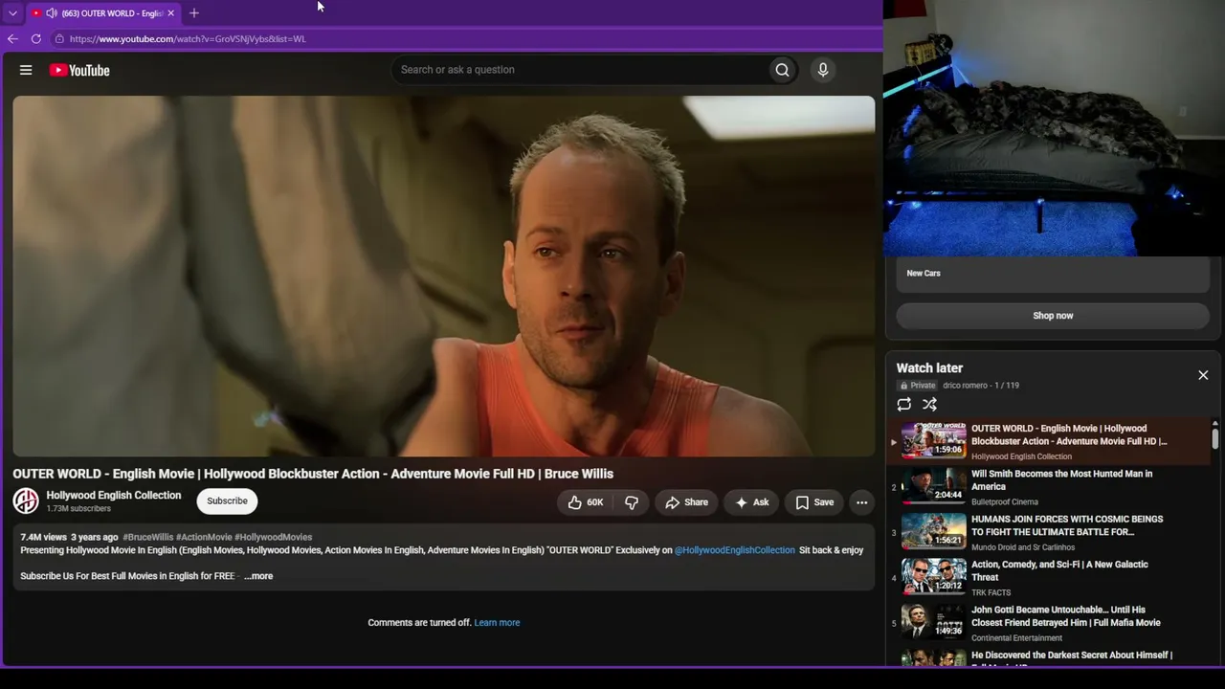Select 'Action, Comedy, and Sci-Fi' playlist title
Viewport: 1225px width, 689px height.
point(1059,571)
